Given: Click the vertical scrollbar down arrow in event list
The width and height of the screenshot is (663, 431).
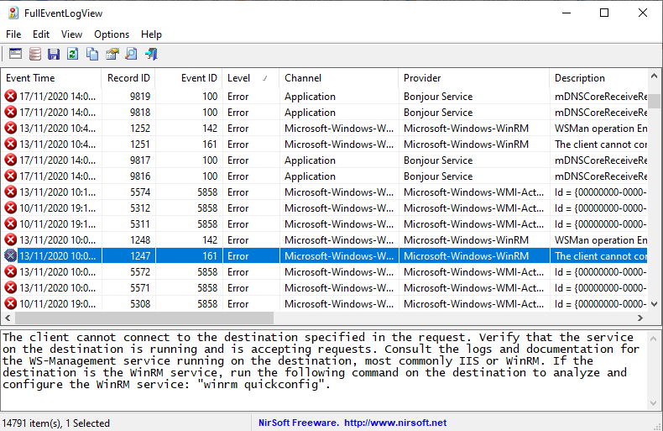Looking at the screenshot, I should coord(654,305).
